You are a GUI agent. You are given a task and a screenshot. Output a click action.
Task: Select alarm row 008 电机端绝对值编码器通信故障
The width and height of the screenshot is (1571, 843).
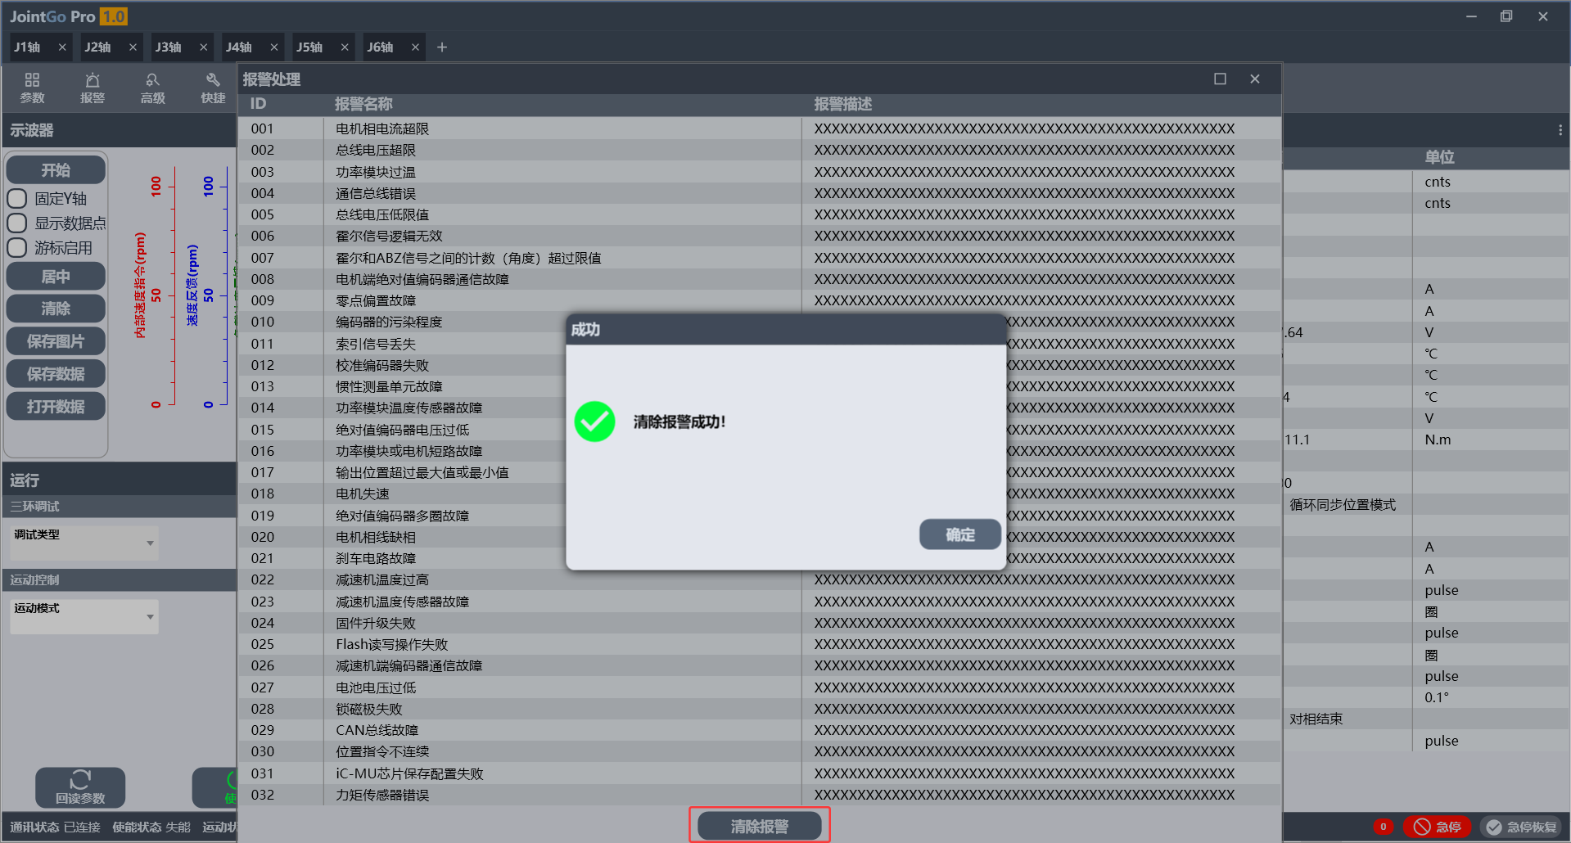pyautogui.click(x=760, y=279)
